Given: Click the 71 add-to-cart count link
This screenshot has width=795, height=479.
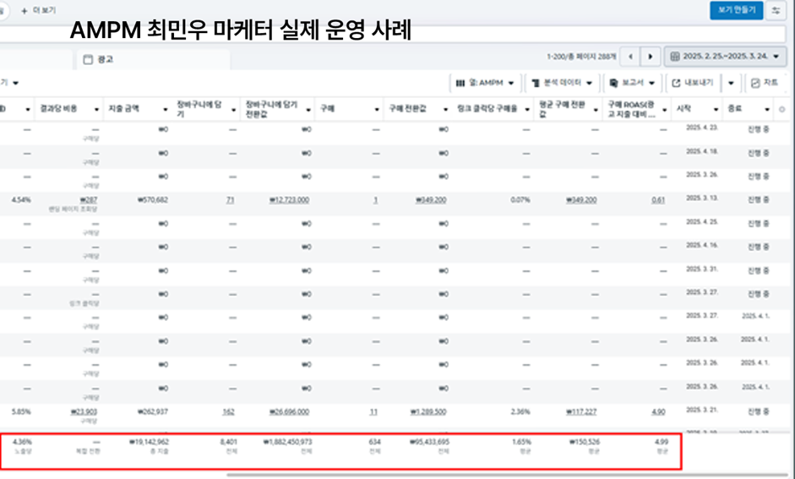Looking at the screenshot, I should point(230,200).
